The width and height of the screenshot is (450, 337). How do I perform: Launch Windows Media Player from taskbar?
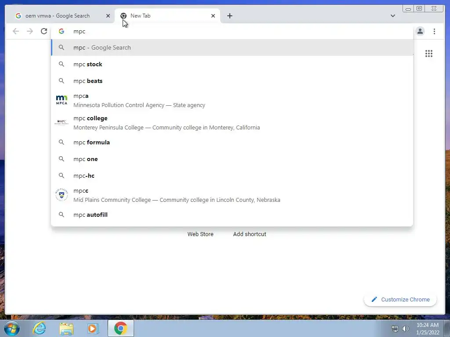tap(93, 328)
